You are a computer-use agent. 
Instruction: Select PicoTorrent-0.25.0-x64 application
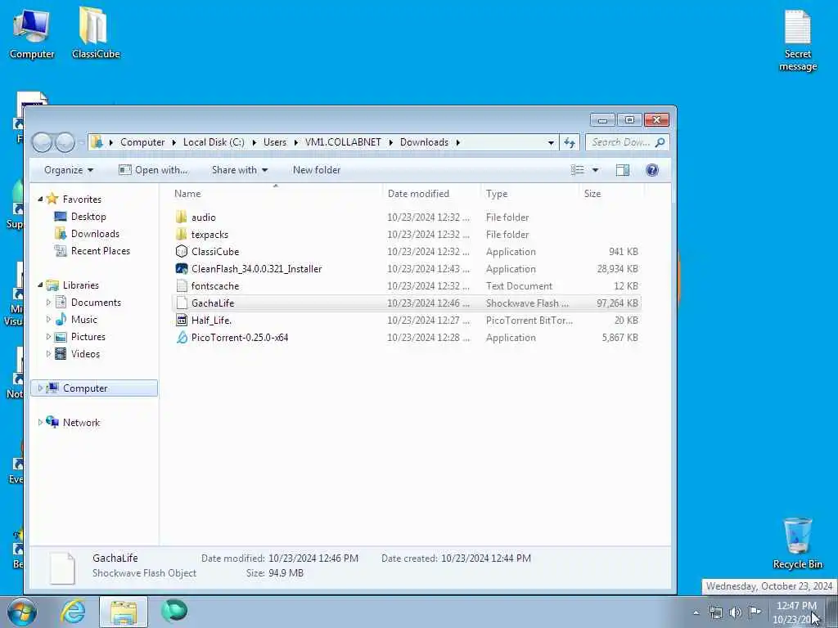click(x=406, y=338)
